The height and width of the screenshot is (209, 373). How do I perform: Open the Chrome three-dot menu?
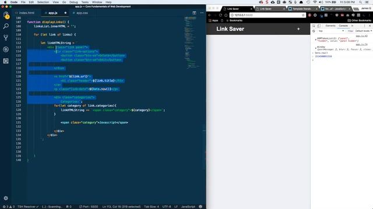370,15
